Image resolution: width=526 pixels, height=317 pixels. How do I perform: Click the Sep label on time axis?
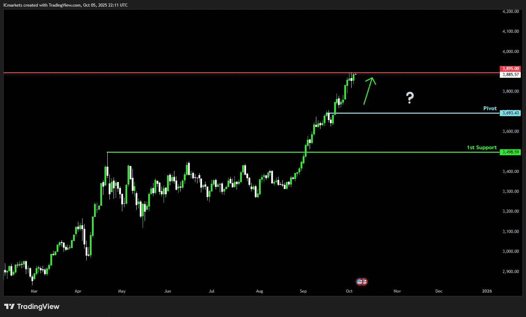[303, 291]
